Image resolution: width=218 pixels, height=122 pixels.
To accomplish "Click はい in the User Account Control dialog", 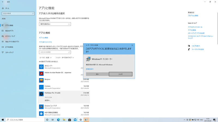I will pyautogui.click(x=97, y=74).
